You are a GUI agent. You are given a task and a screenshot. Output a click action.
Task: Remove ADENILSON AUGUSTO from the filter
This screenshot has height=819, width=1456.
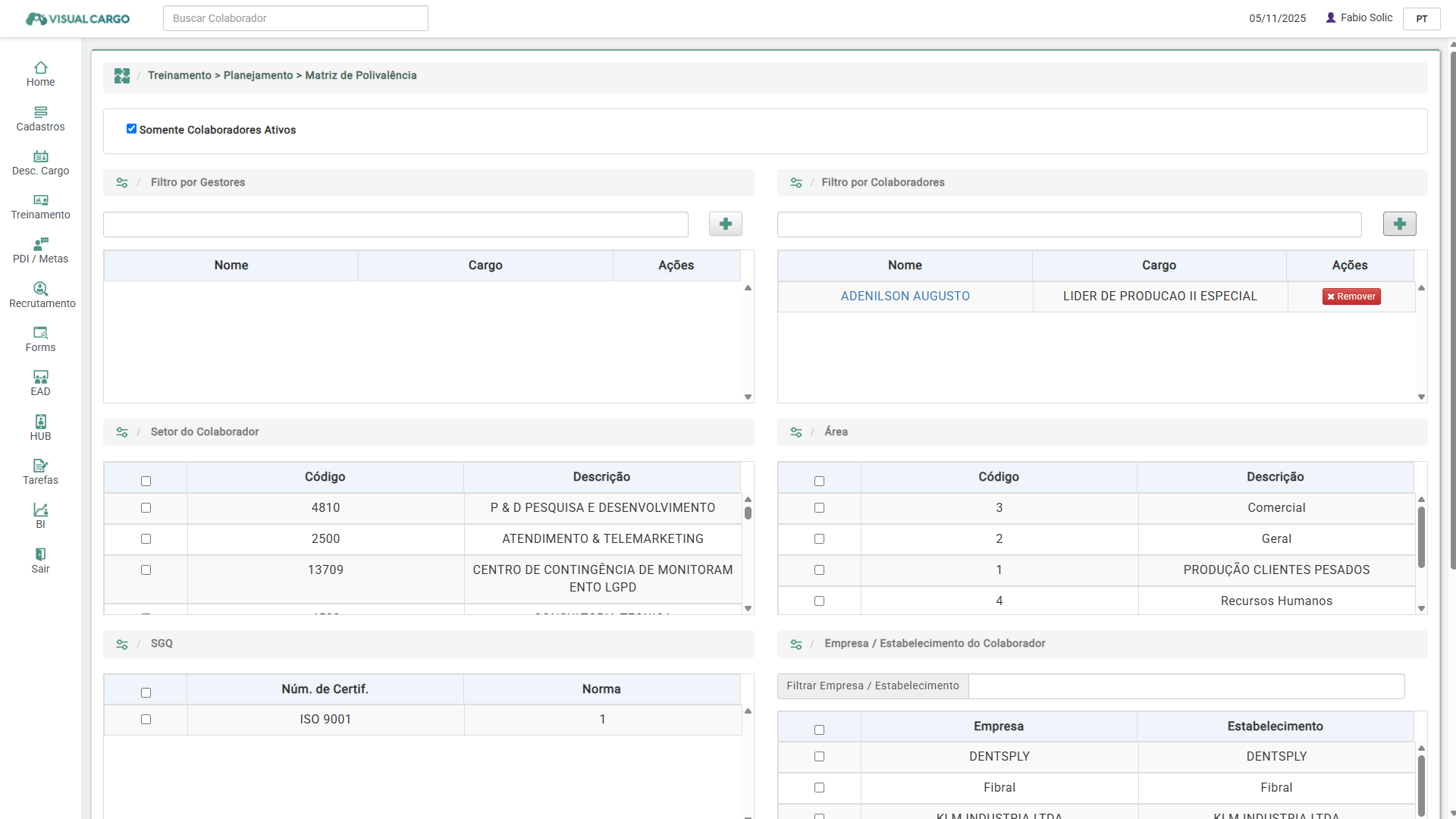pyautogui.click(x=1351, y=297)
